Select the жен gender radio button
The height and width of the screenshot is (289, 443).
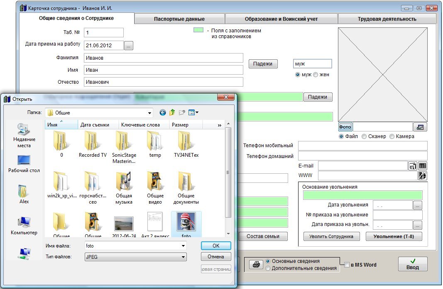pos(316,75)
